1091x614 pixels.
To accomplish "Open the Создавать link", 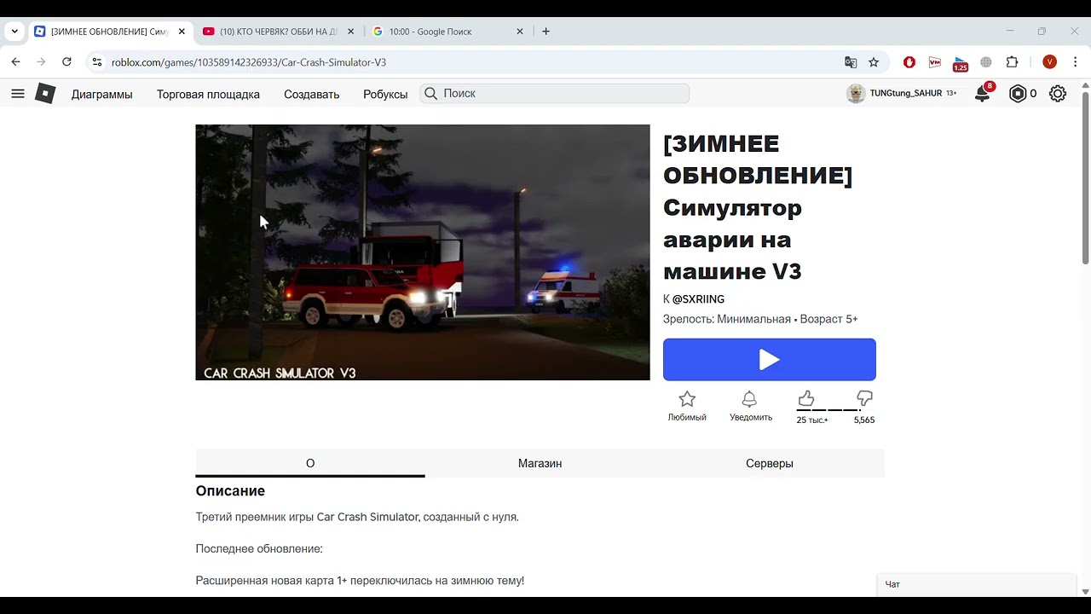I will tap(311, 95).
